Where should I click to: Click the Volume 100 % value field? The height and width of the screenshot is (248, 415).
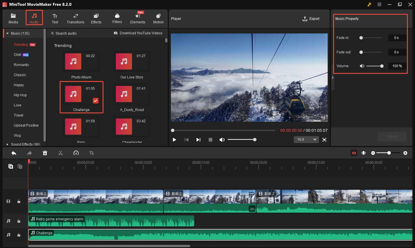click(x=397, y=66)
